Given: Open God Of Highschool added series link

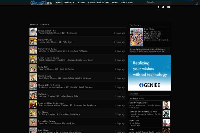Looking at the screenshot, I should (x=139, y=103).
